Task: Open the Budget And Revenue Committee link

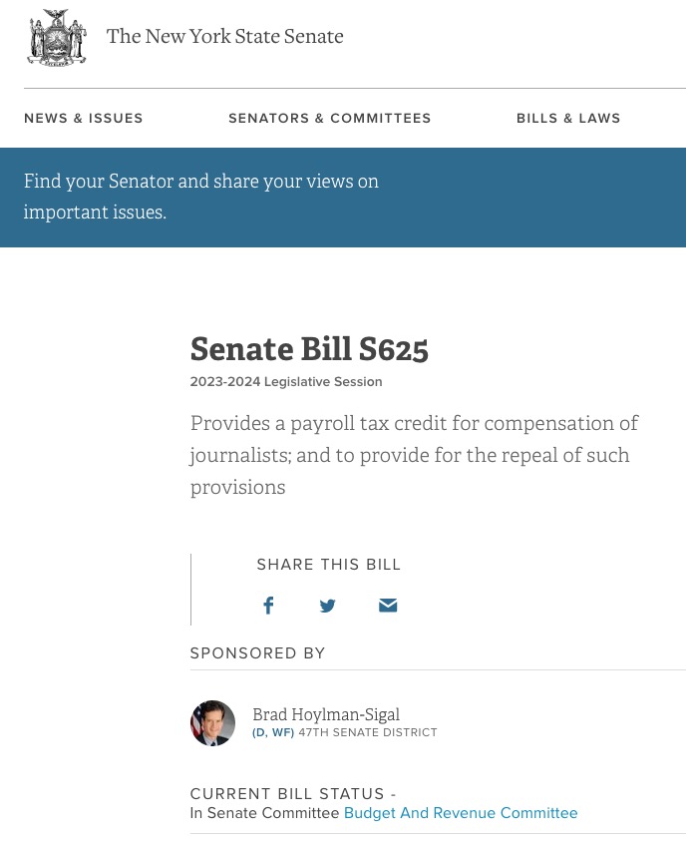Action: (461, 813)
